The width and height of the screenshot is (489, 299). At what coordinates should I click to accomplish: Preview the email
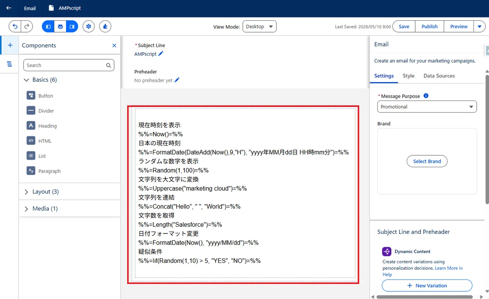(x=459, y=26)
